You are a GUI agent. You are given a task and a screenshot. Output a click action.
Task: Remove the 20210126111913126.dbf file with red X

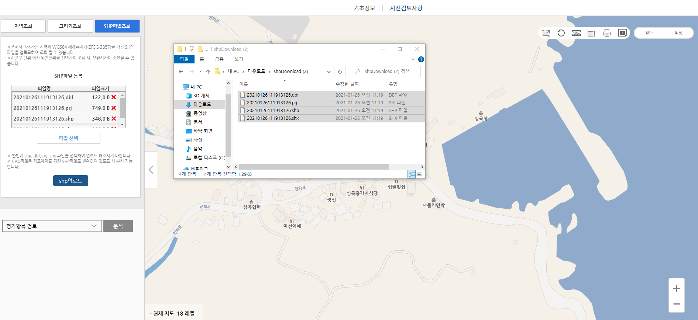coord(114,97)
